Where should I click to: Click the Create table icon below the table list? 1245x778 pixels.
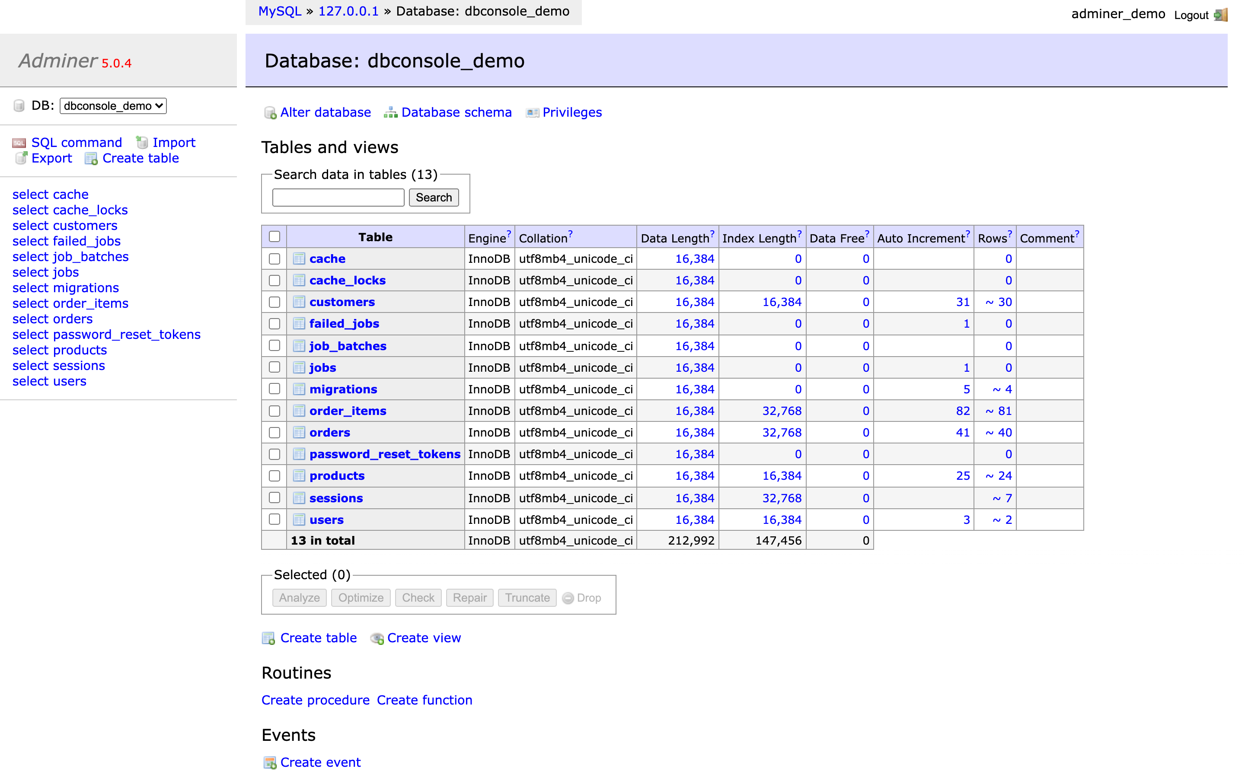click(x=268, y=638)
